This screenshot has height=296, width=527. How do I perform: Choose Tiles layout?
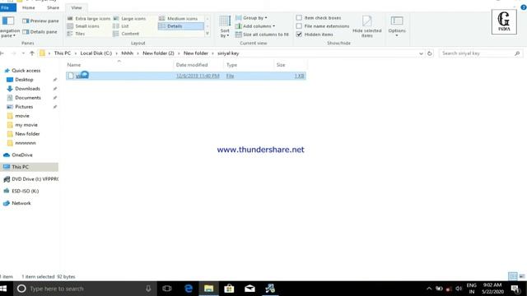(x=76, y=34)
